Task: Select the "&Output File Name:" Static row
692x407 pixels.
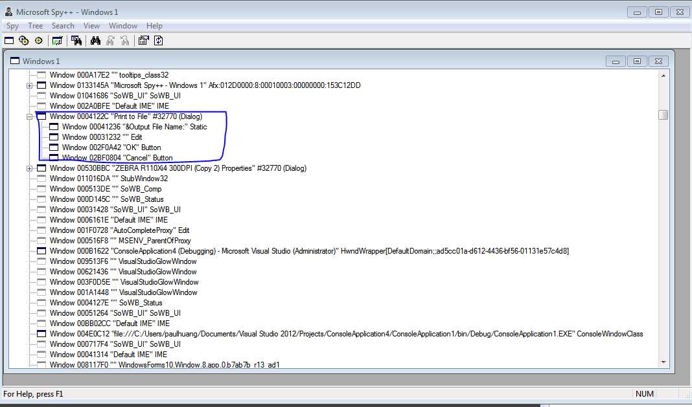Action: pos(134,127)
